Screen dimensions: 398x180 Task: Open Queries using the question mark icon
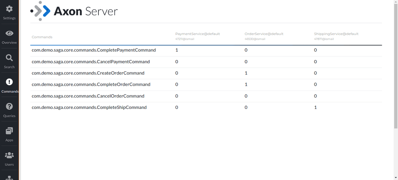9,106
